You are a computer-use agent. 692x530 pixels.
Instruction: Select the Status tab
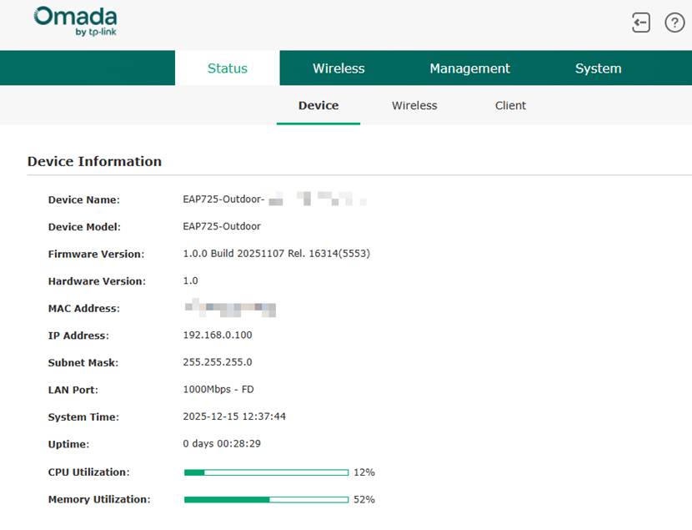pos(227,68)
